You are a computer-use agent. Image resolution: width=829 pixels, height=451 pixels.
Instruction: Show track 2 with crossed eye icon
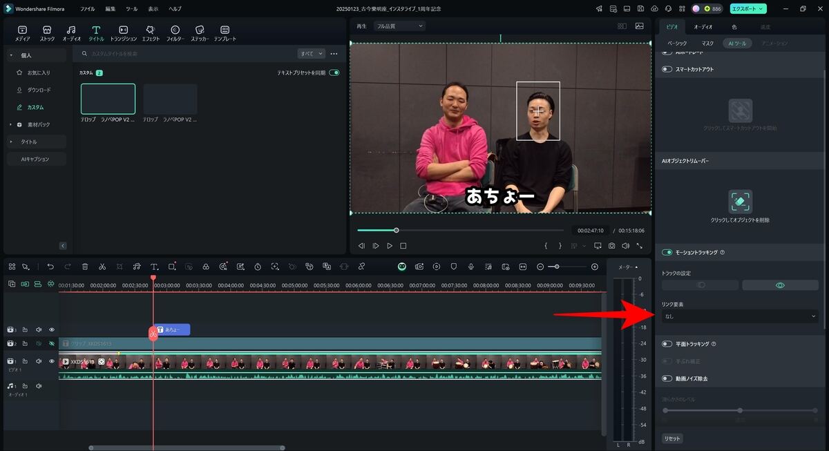(x=51, y=343)
